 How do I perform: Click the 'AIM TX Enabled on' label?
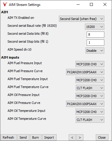(x=21, y=18)
